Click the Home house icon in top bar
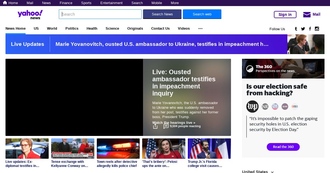This screenshot has width=330, height=173. (x=5, y=3)
